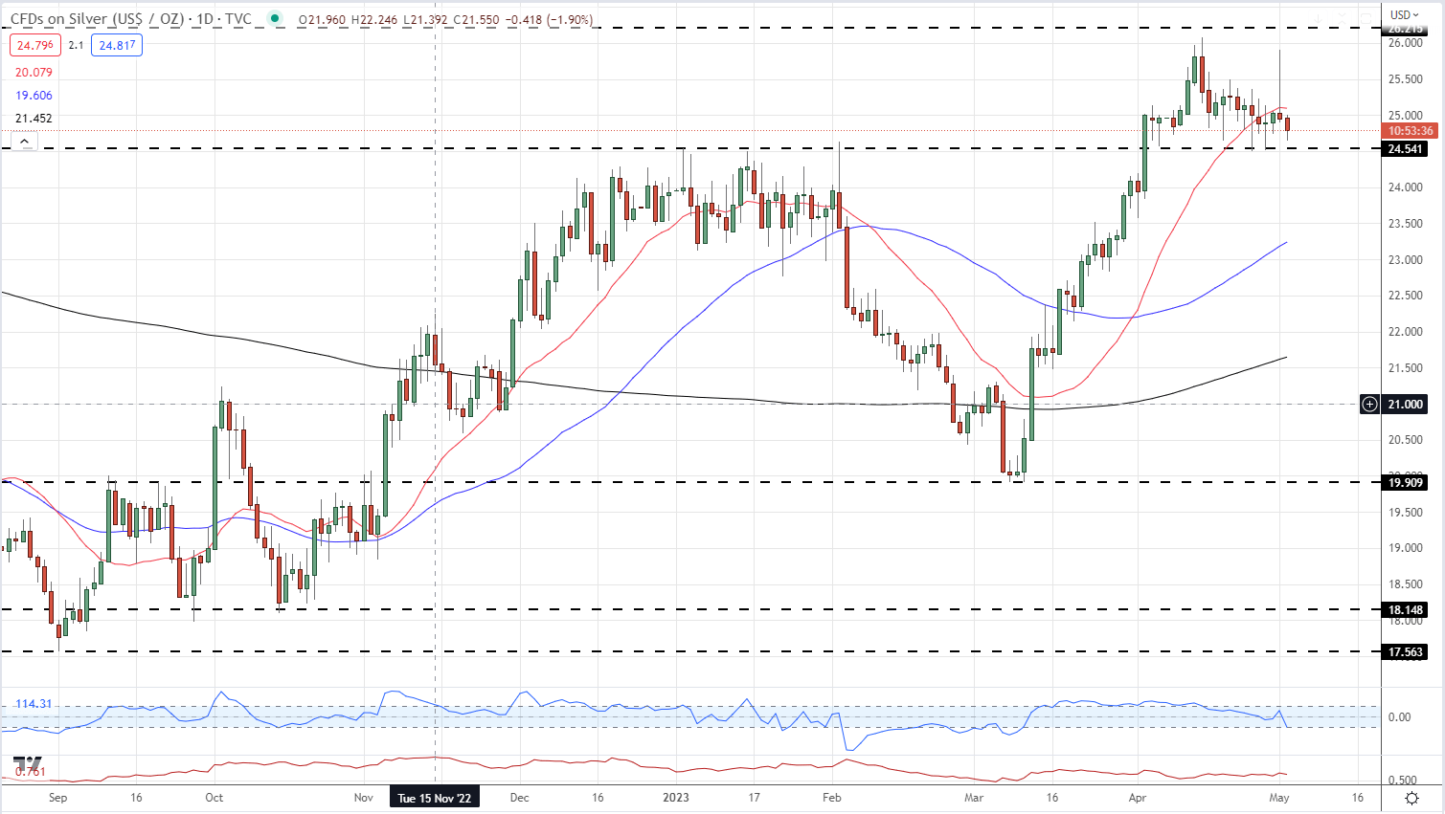Open the TradingView logo link
Screen dimensions: 1445x814
click(28, 765)
